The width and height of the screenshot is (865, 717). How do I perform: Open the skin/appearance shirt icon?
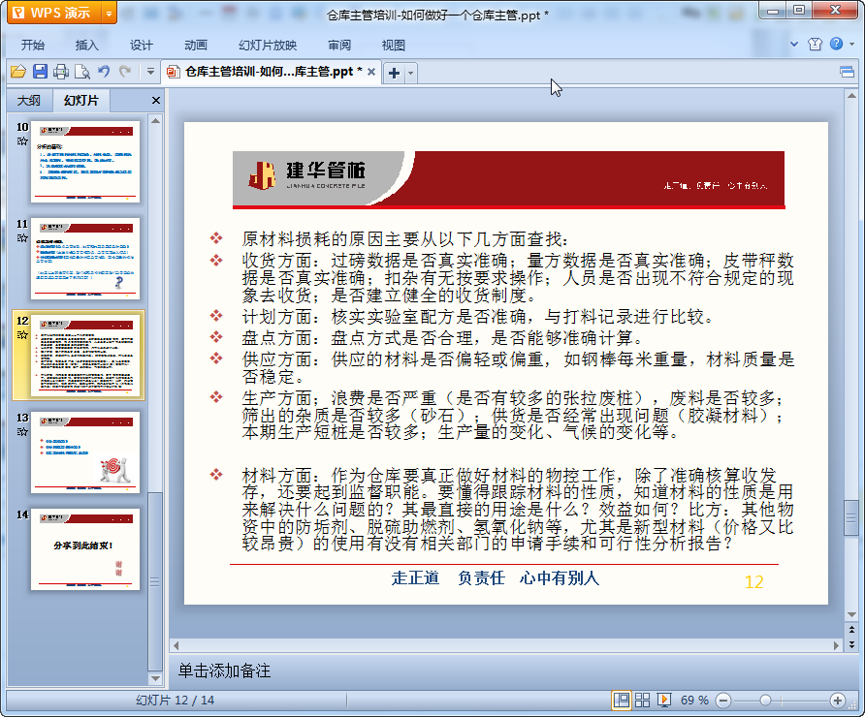tap(815, 45)
